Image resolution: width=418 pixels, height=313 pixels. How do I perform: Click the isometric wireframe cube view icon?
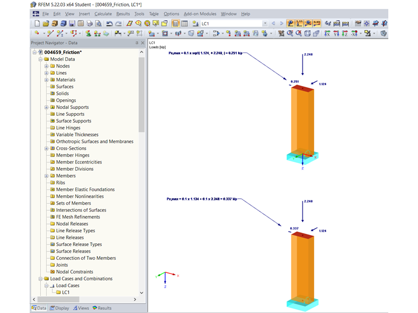[x=307, y=33]
